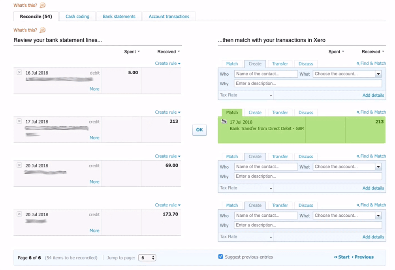Show More for the 69.00 statement line
This screenshot has height=270, width=395.
click(94, 182)
